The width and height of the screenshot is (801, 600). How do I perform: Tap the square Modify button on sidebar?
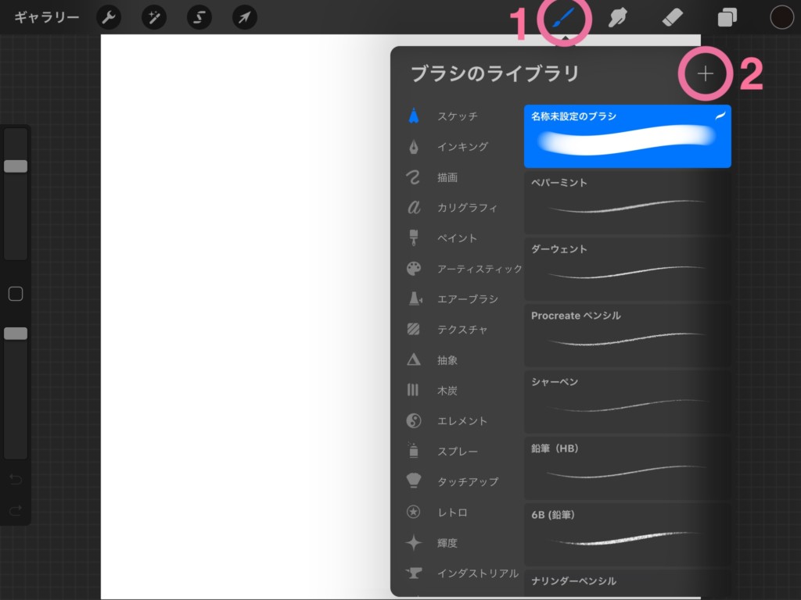pyautogui.click(x=16, y=294)
